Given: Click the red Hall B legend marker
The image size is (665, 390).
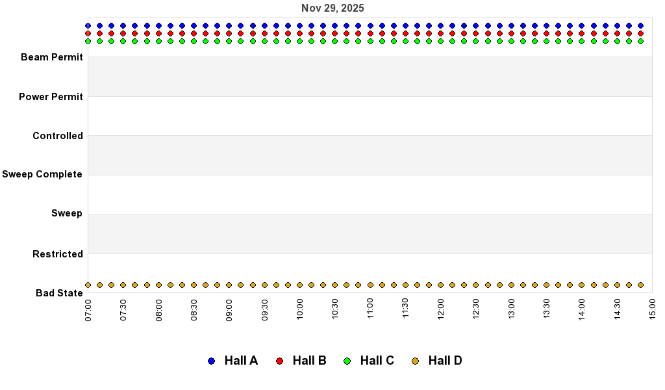Looking at the screenshot, I should tap(279, 361).
